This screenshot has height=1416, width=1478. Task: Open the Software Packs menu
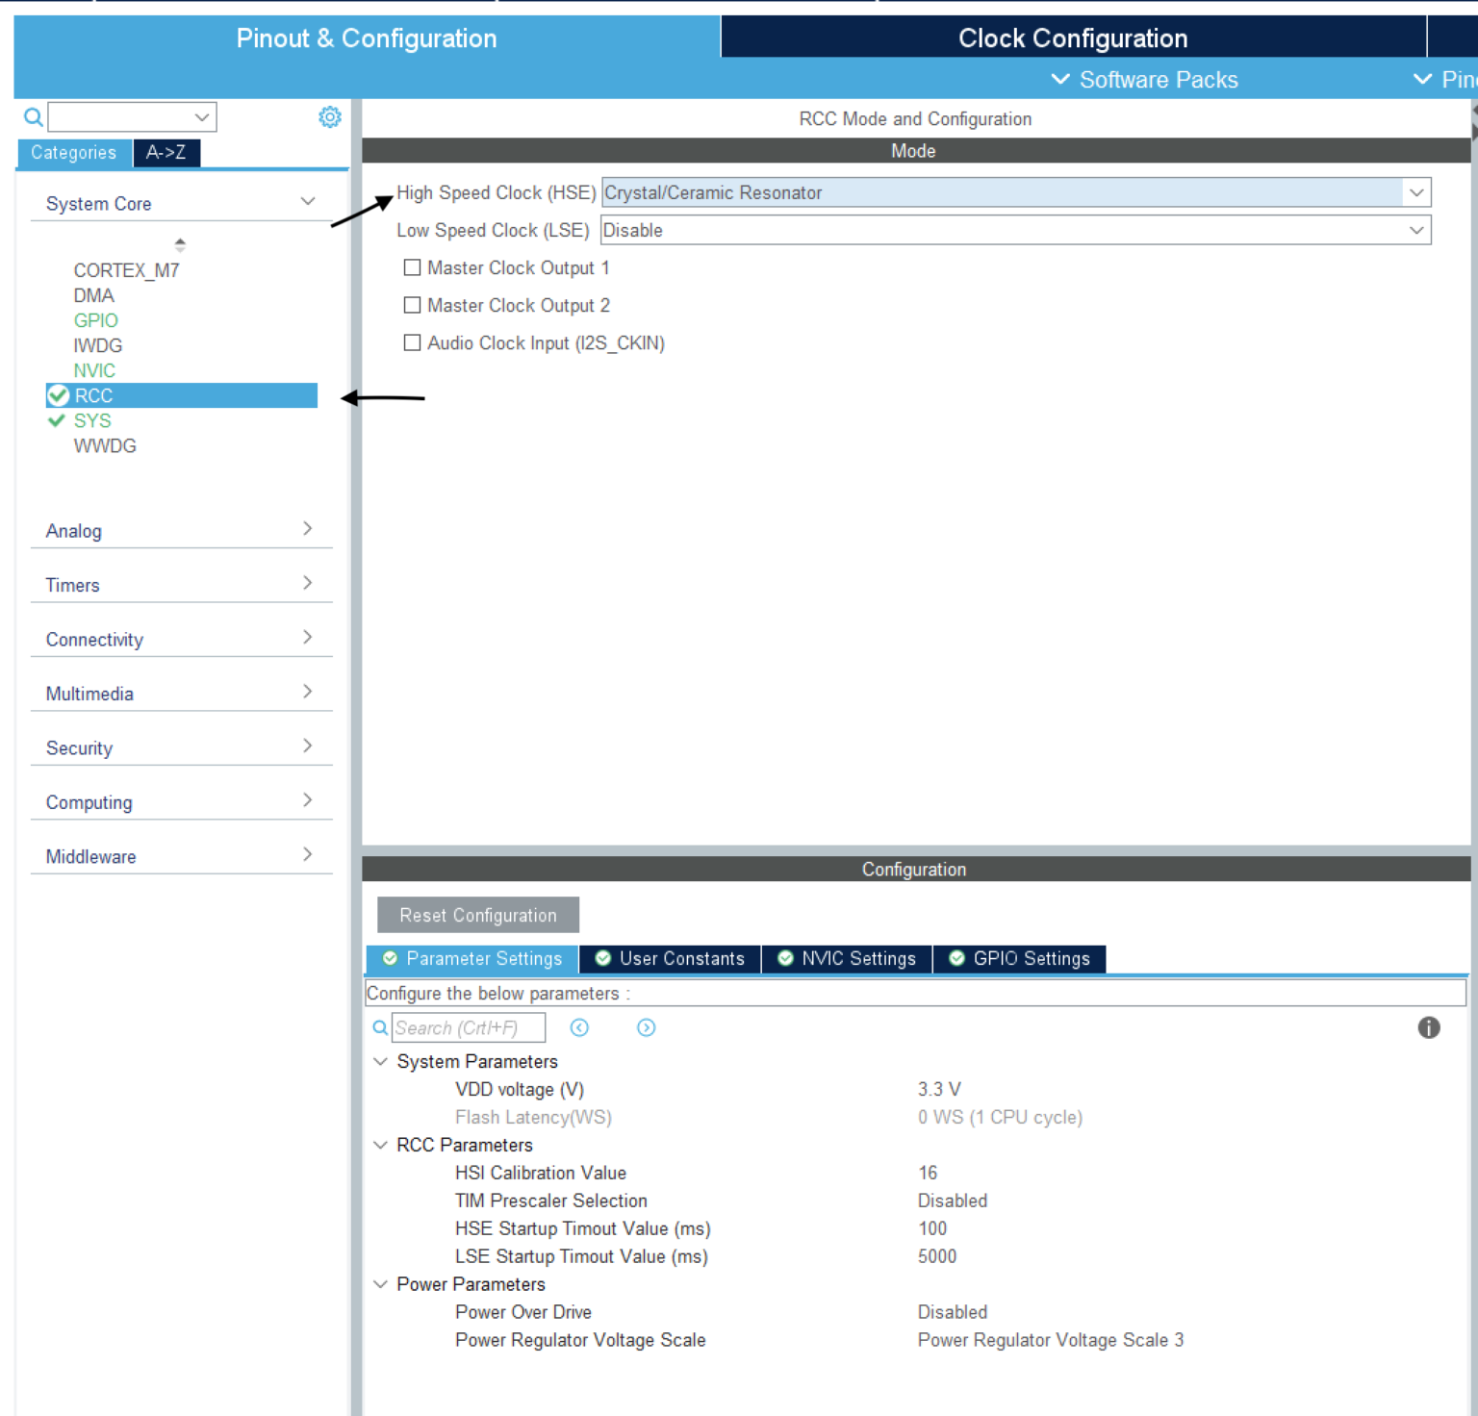click(x=1144, y=80)
